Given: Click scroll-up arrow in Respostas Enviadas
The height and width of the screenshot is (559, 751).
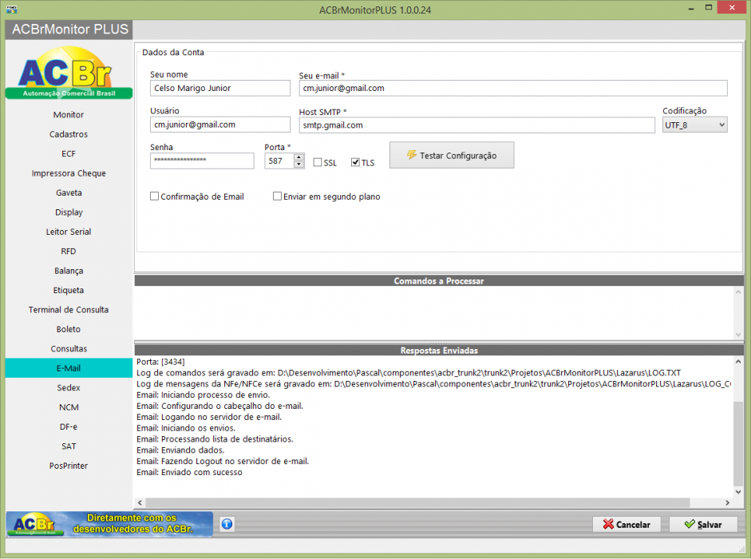Looking at the screenshot, I should point(738,362).
